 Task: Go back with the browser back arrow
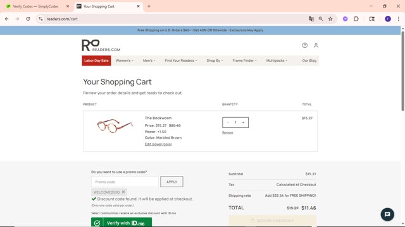pyautogui.click(x=7, y=19)
